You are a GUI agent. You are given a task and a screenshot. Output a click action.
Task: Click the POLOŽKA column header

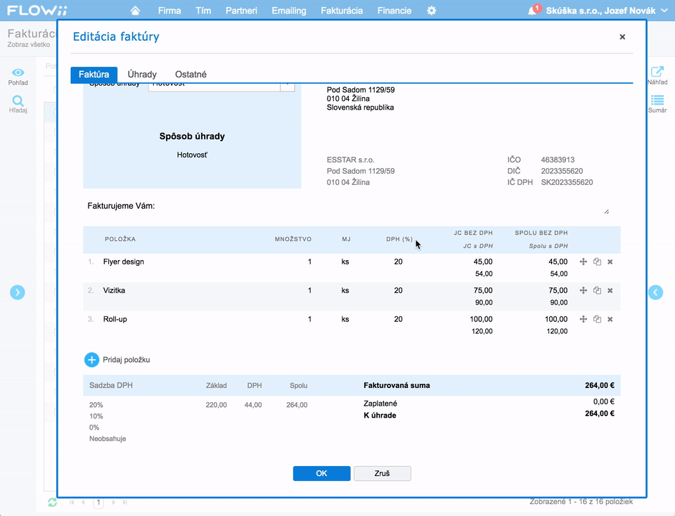(x=120, y=239)
